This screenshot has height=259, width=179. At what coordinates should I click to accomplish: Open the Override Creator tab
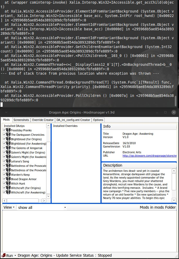coord(43,120)
